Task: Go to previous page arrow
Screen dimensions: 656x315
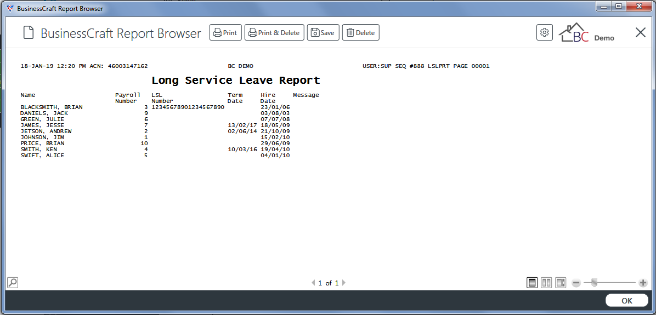Action: click(x=313, y=283)
